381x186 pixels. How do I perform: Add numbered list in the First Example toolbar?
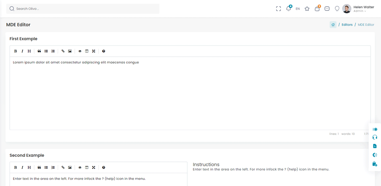(53, 51)
